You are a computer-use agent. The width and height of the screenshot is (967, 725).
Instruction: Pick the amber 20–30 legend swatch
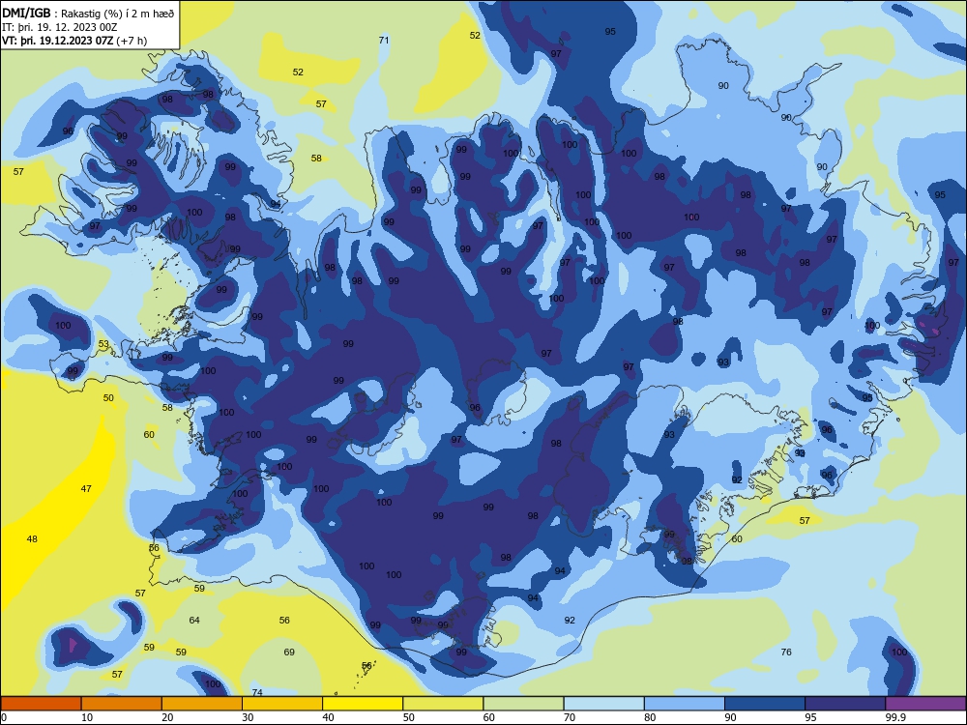point(202,704)
